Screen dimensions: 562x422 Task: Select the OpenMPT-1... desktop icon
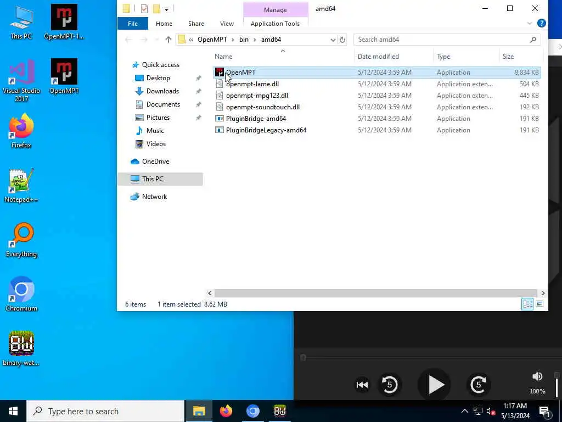point(64,22)
